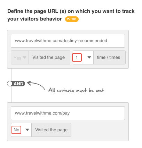Click the down triangle next to No
The height and width of the screenshot is (148, 142).
(x=27, y=130)
